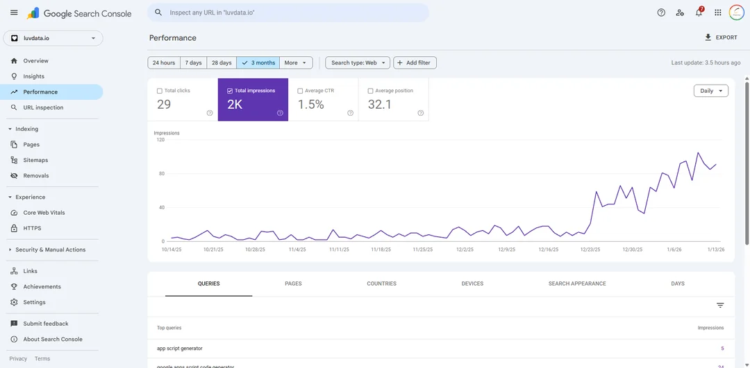Enable the Total clicks checkbox
This screenshot has width=750, height=368.
pos(160,91)
